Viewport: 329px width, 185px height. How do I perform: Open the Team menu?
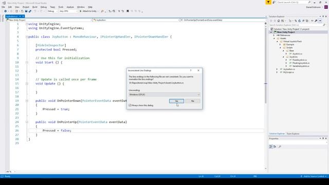tap(52, 7)
